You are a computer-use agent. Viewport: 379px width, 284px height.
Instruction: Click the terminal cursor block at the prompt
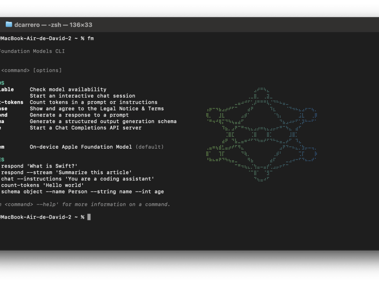(89, 217)
